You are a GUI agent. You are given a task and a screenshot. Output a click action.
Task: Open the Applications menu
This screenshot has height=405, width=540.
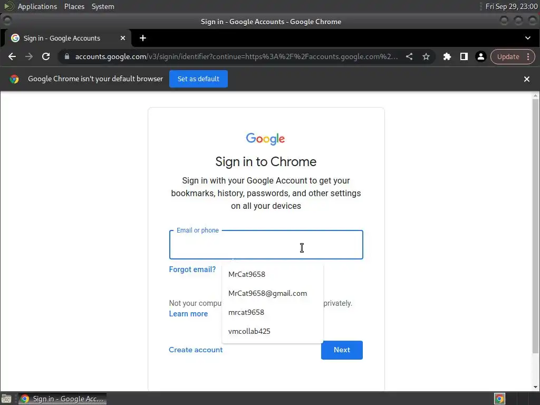37,6
